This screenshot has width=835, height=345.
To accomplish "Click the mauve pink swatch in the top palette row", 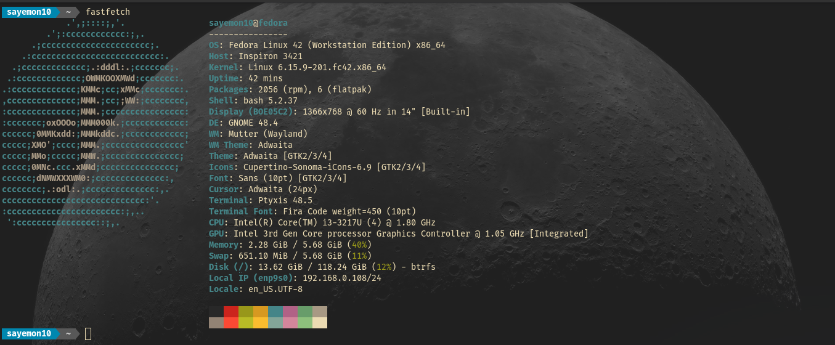I will tap(290, 312).
